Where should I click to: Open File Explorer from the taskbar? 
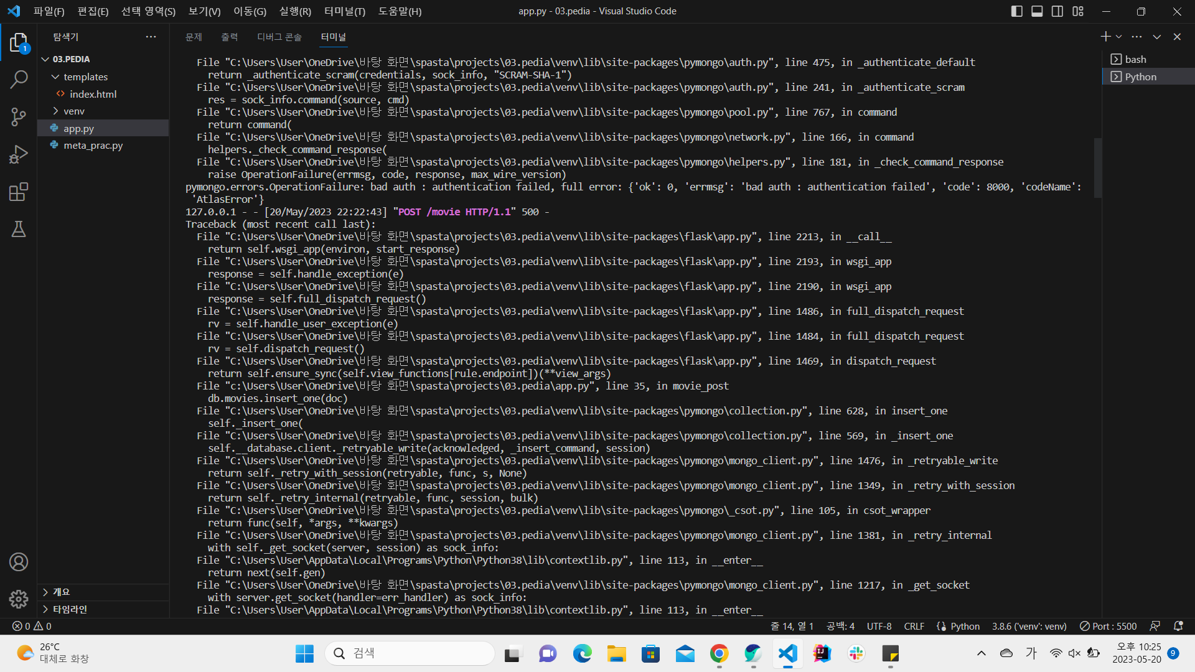pyautogui.click(x=616, y=653)
